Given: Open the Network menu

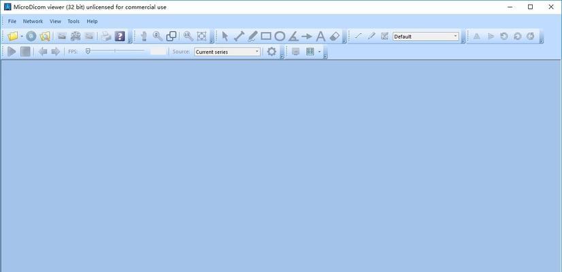Looking at the screenshot, I should [33, 21].
